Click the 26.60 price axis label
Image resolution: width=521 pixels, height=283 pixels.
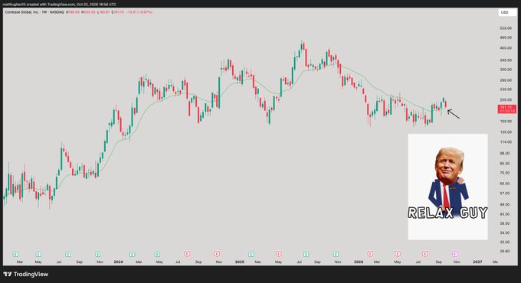(506, 251)
